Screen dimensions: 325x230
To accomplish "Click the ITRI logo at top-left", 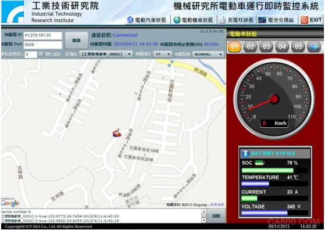I will (12, 12).
